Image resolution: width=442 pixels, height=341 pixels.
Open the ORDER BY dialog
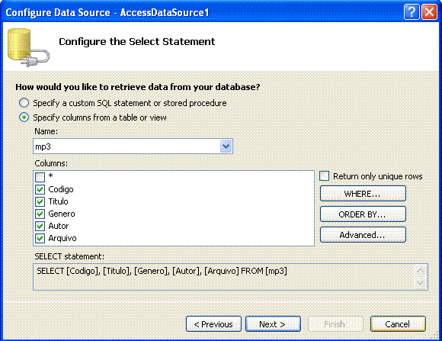(363, 214)
